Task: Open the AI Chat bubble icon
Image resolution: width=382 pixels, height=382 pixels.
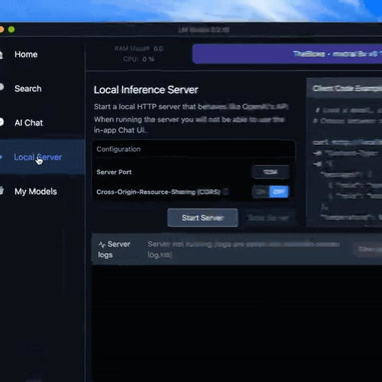Action: click(2, 122)
